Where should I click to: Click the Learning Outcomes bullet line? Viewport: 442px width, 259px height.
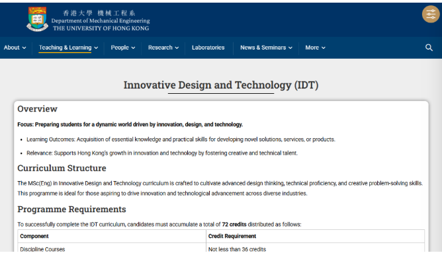pyautogui.click(x=181, y=139)
